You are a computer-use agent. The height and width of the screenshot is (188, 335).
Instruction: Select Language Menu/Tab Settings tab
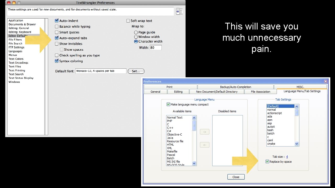pyautogui.click(x=302, y=91)
